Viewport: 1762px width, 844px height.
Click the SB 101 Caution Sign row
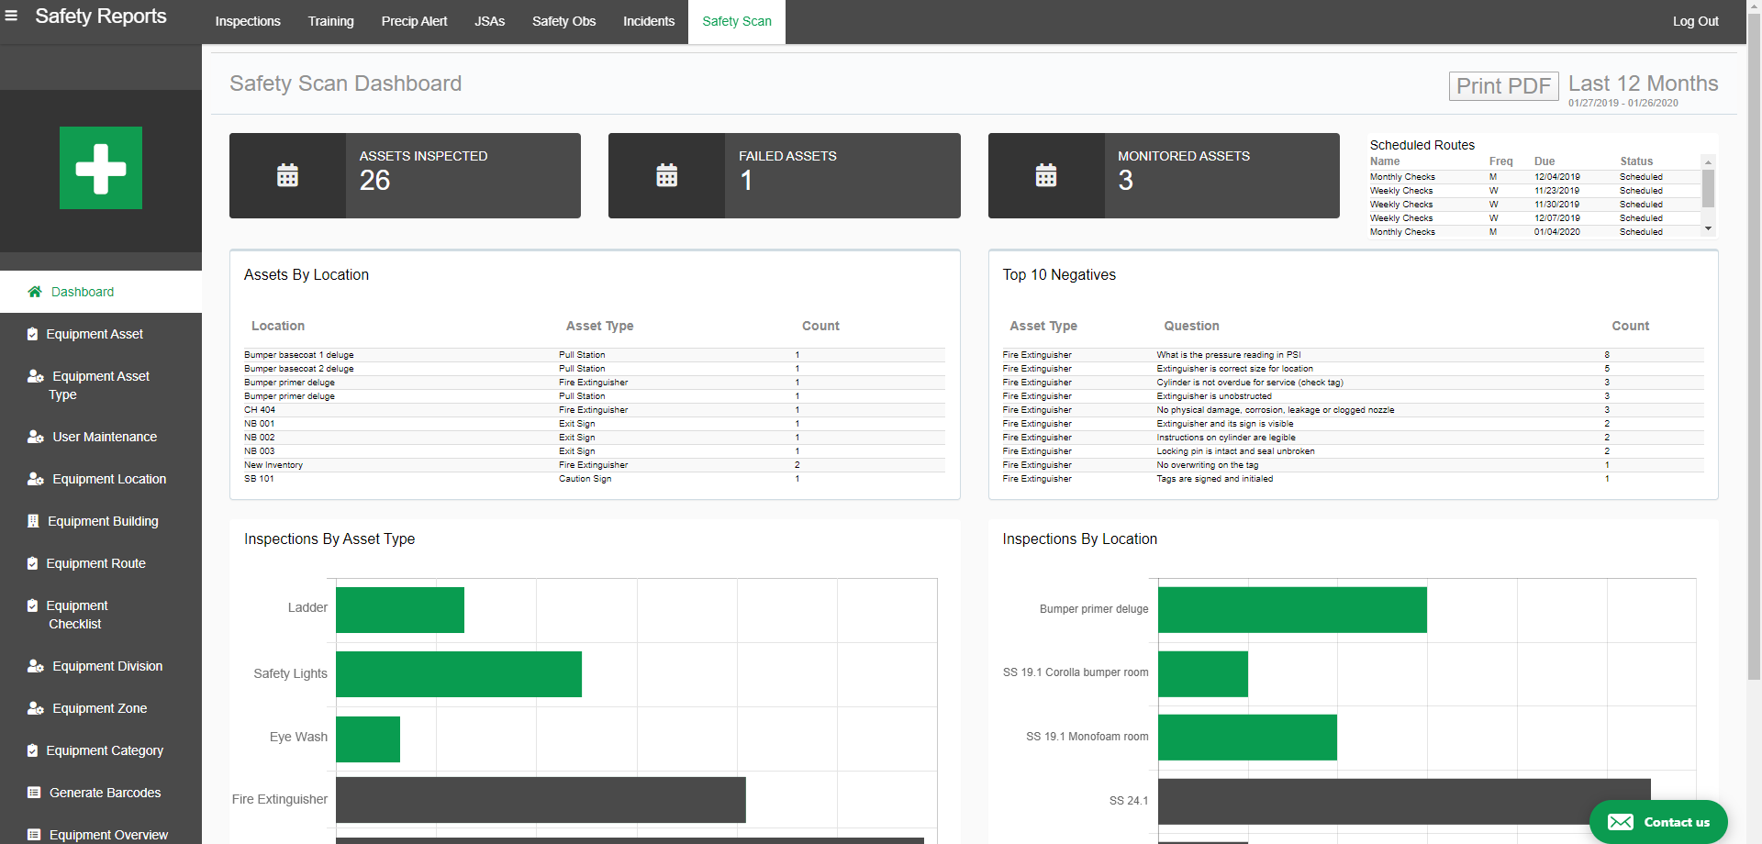595,479
